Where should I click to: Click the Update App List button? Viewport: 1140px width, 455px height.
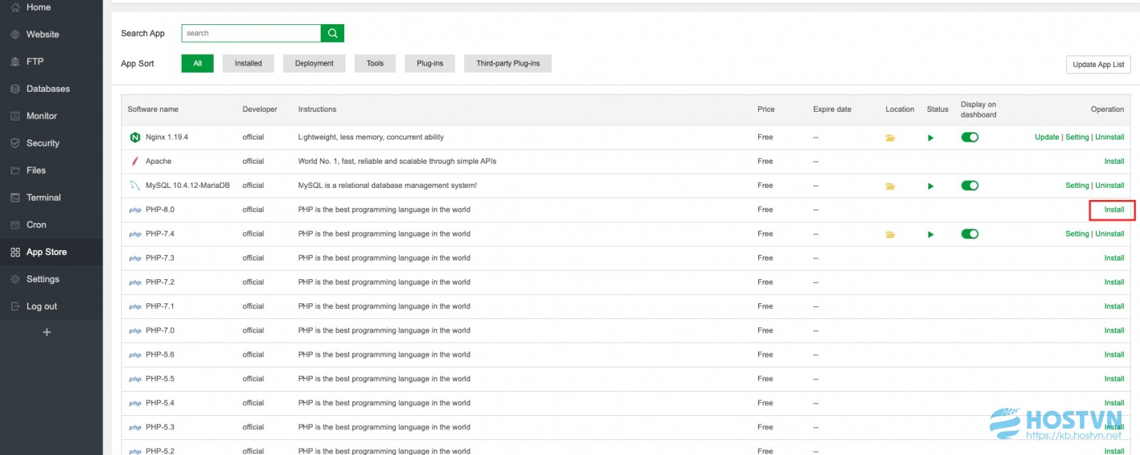(1098, 64)
